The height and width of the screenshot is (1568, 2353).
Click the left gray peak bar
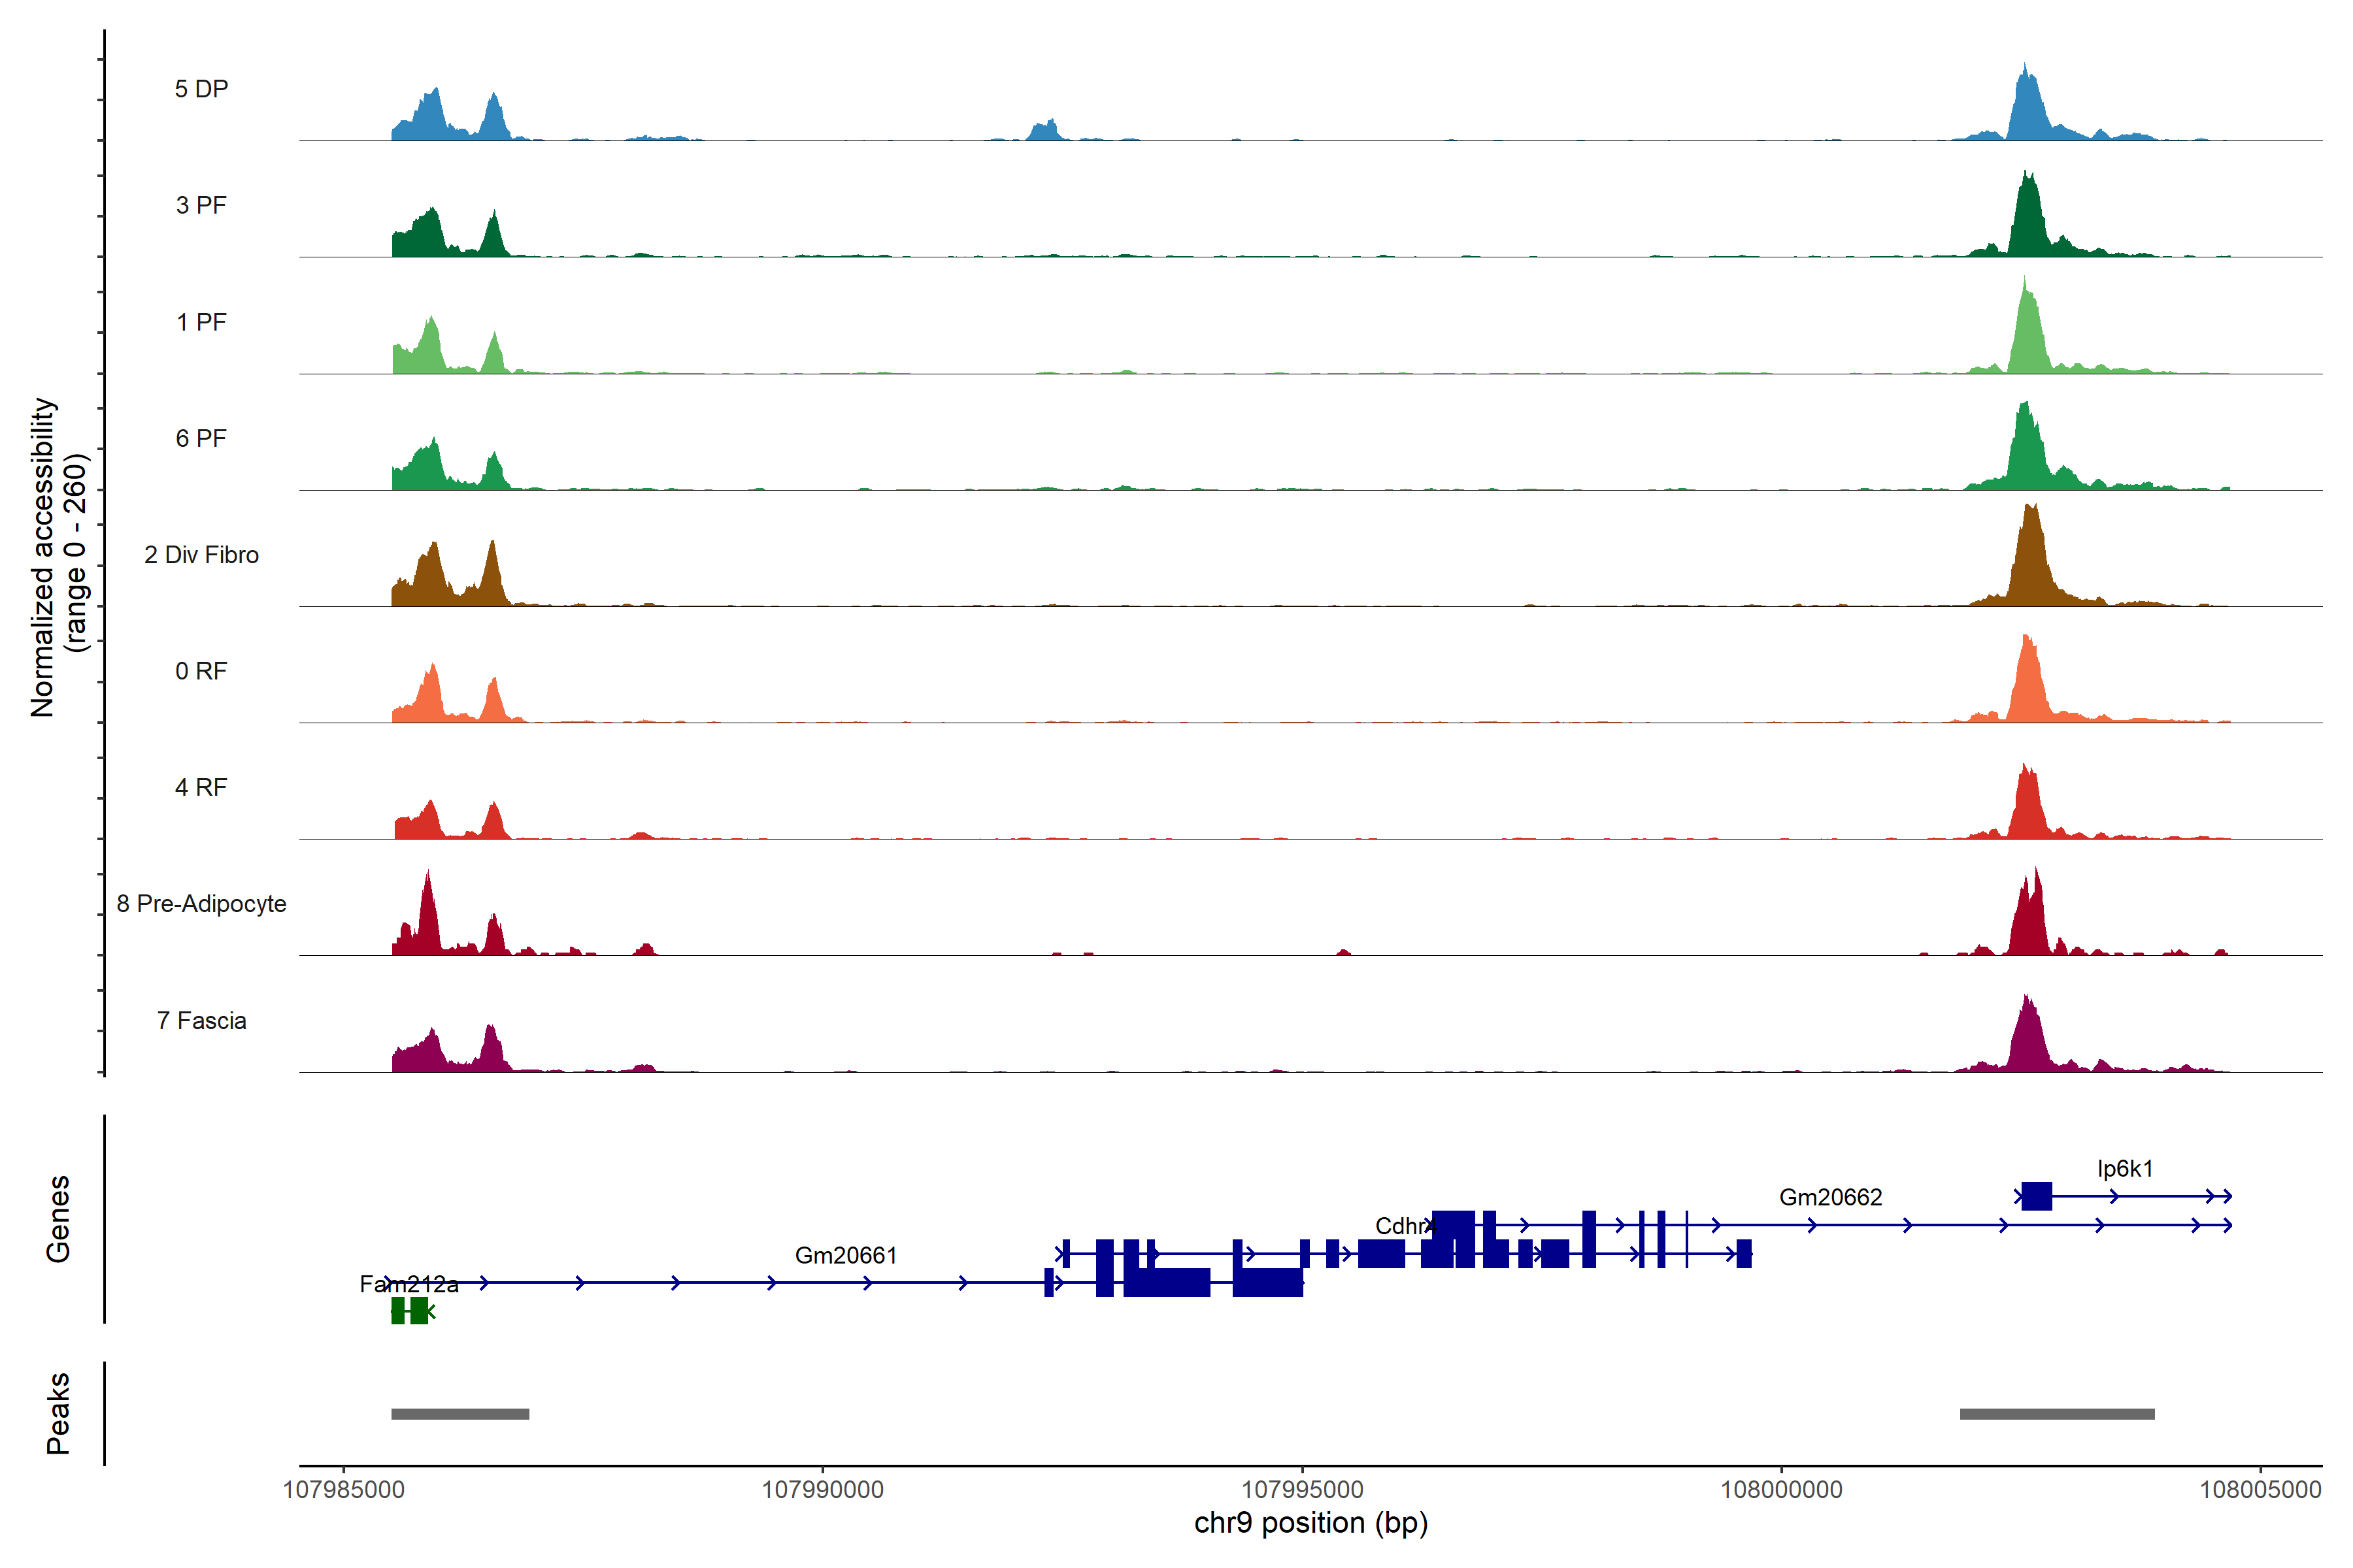click(x=460, y=1414)
